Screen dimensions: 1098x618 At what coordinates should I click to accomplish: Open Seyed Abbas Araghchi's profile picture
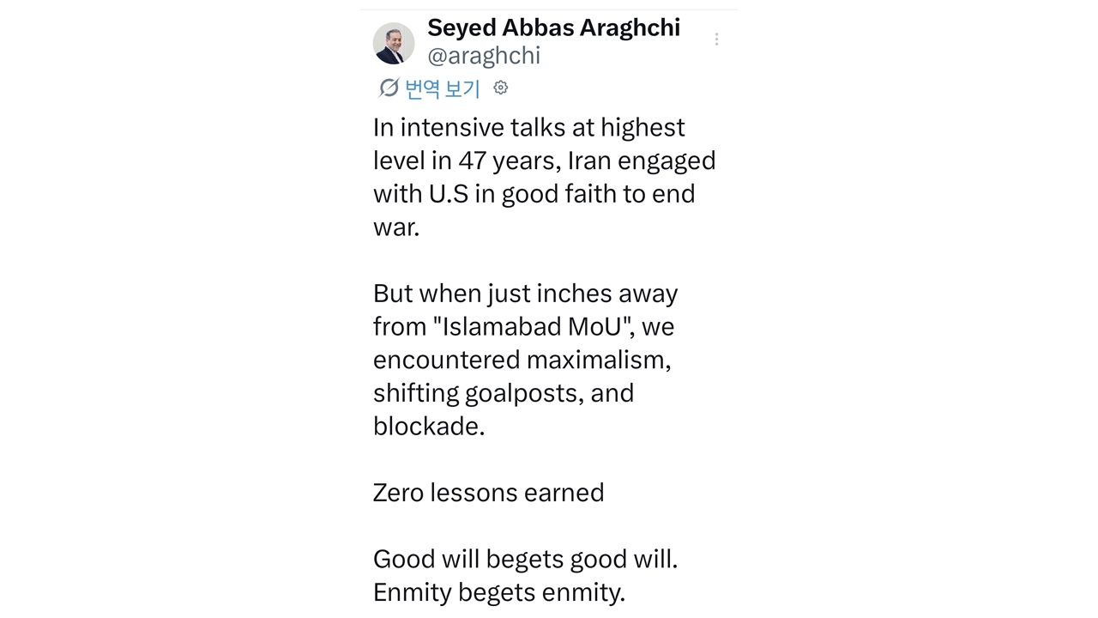[x=394, y=43]
